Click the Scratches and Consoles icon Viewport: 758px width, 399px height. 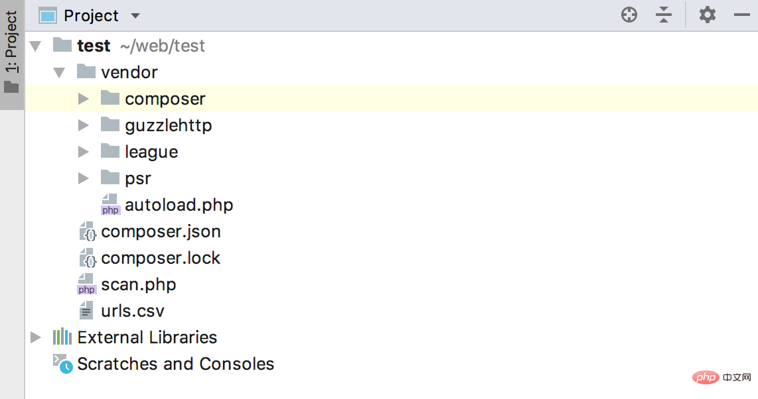click(62, 363)
